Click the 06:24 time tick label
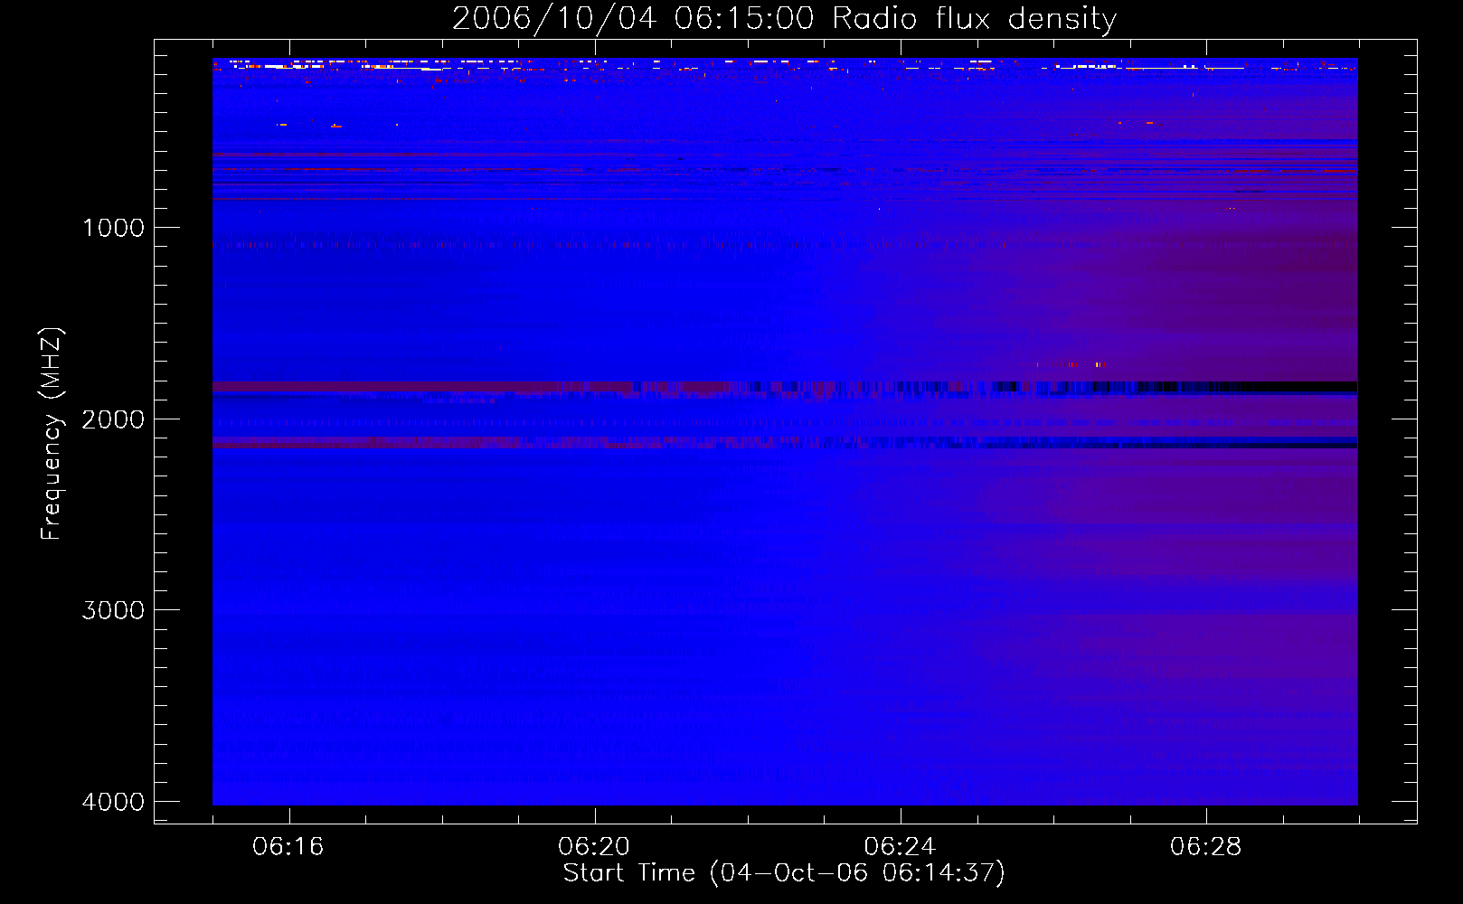The width and height of the screenshot is (1463, 904). click(x=900, y=847)
